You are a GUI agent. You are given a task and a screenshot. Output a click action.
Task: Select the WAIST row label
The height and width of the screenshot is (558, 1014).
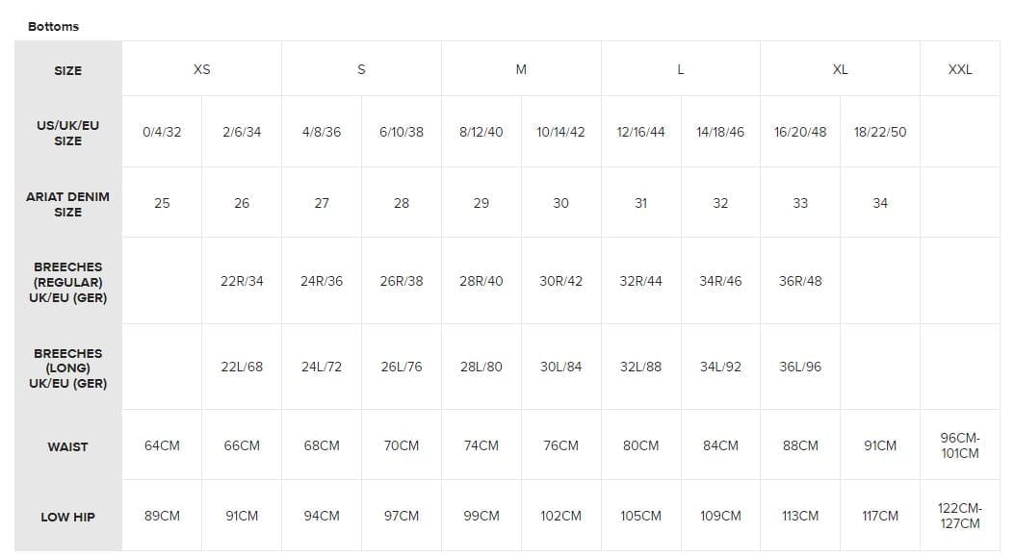68,446
